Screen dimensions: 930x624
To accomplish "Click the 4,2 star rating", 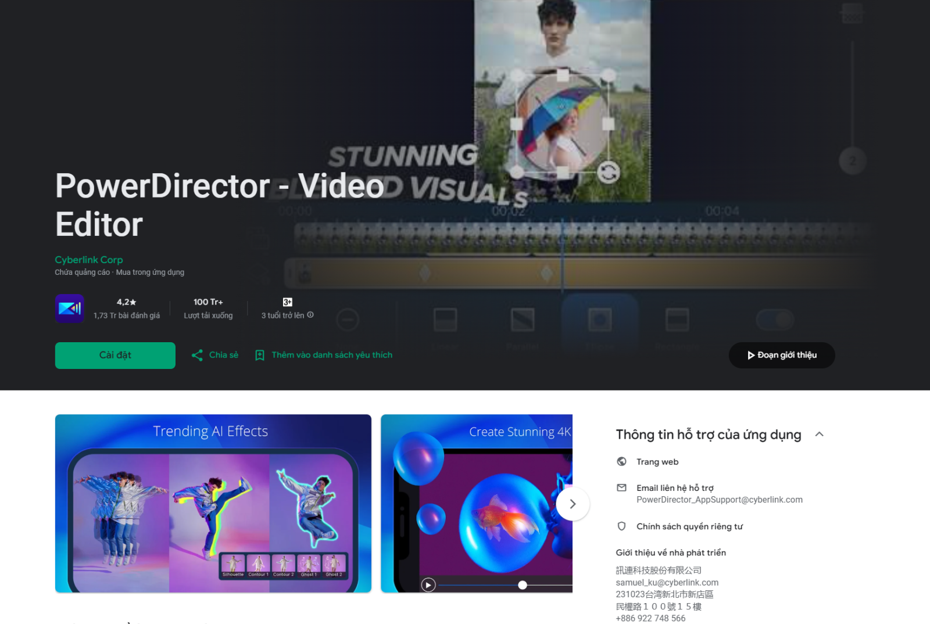I will click(x=126, y=302).
